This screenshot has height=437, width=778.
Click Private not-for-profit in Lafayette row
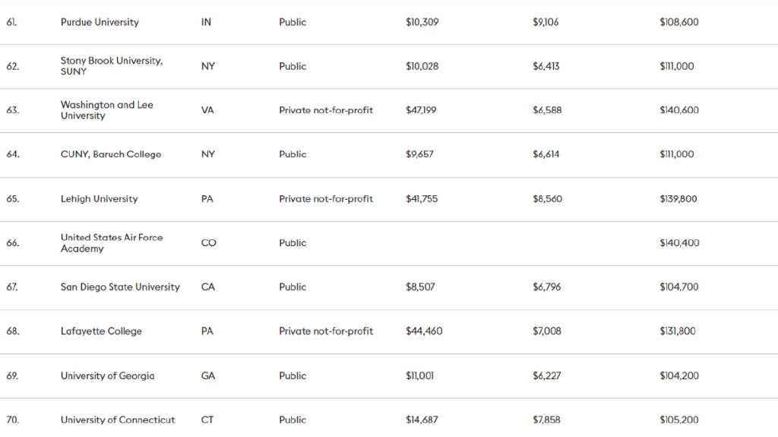tap(326, 331)
